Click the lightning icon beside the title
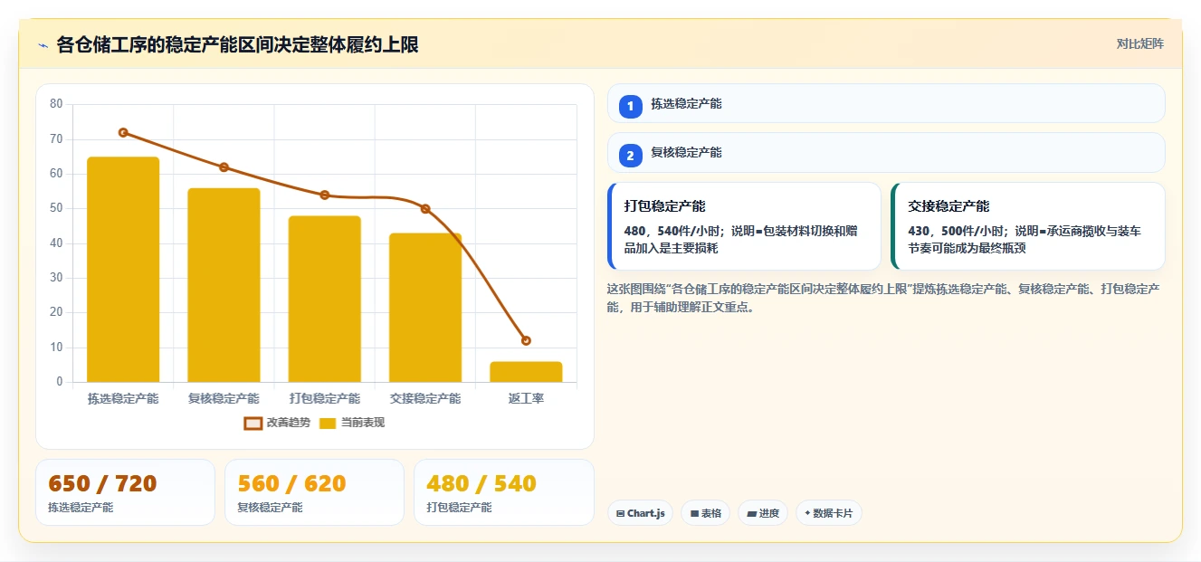Screen dimensions: 1201x562 pyautogui.click(x=43, y=45)
